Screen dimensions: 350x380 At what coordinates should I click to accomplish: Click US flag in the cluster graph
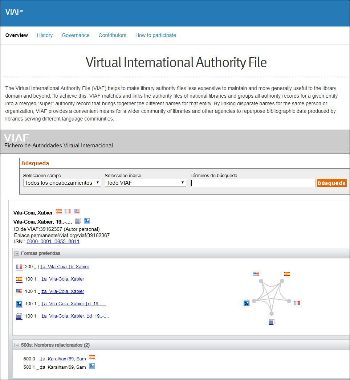click(x=256, y=274)
